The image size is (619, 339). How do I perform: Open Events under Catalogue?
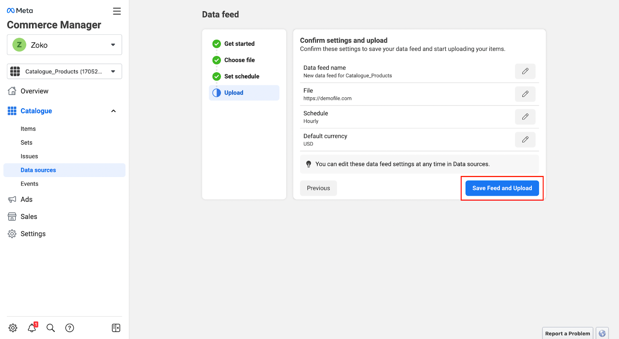point(29,184)
